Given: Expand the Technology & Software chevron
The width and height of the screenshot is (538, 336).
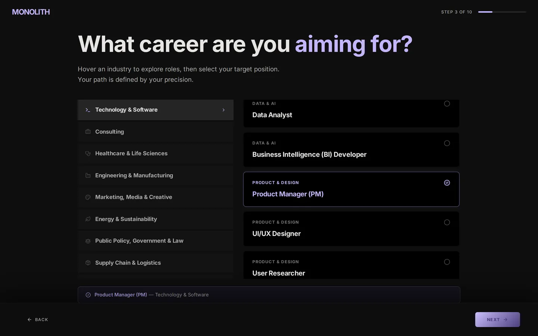Looking at the screenshot, I should [x=223, y=110].
